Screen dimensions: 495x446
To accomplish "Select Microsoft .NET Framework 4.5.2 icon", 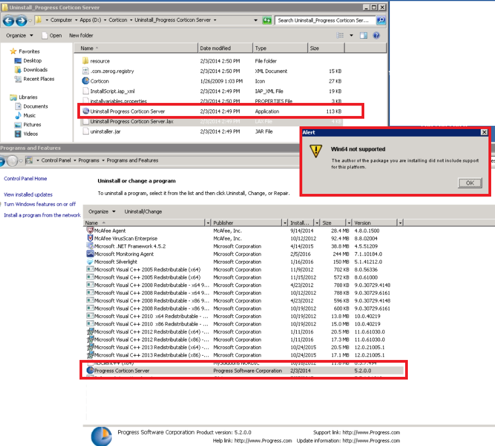I will click(x=90, y=246).
